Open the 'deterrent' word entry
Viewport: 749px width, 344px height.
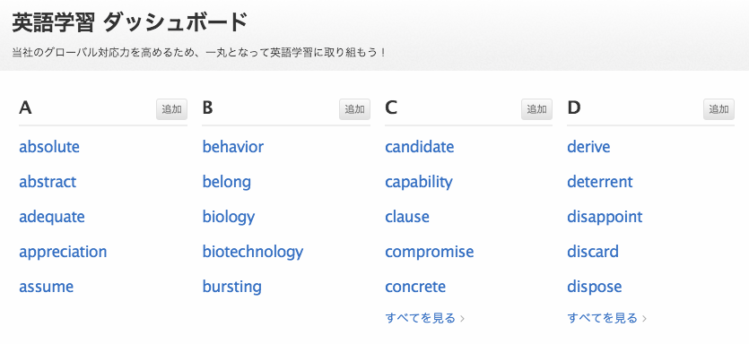coord(600,182)
